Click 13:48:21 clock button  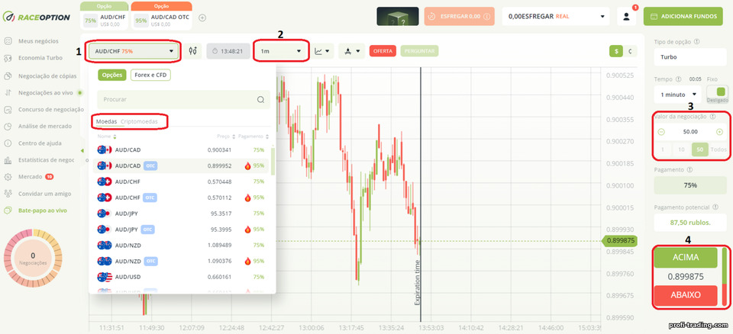point(228,51)
